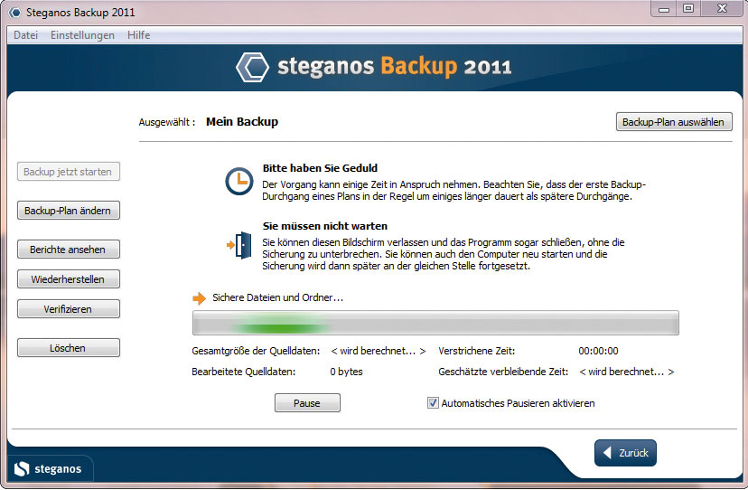This screenshot has height=490, width=748.
Task: Click the Sichere Dateien und Ordner status text
Action: [277, 297]
